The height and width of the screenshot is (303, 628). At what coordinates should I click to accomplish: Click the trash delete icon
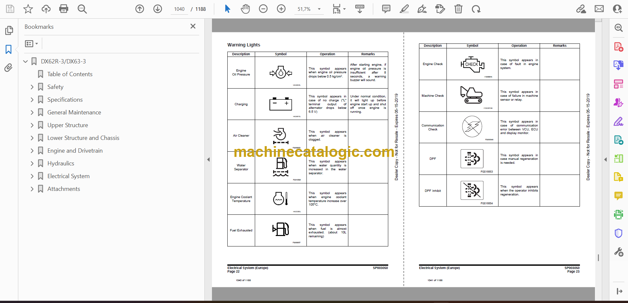[458, 9]
